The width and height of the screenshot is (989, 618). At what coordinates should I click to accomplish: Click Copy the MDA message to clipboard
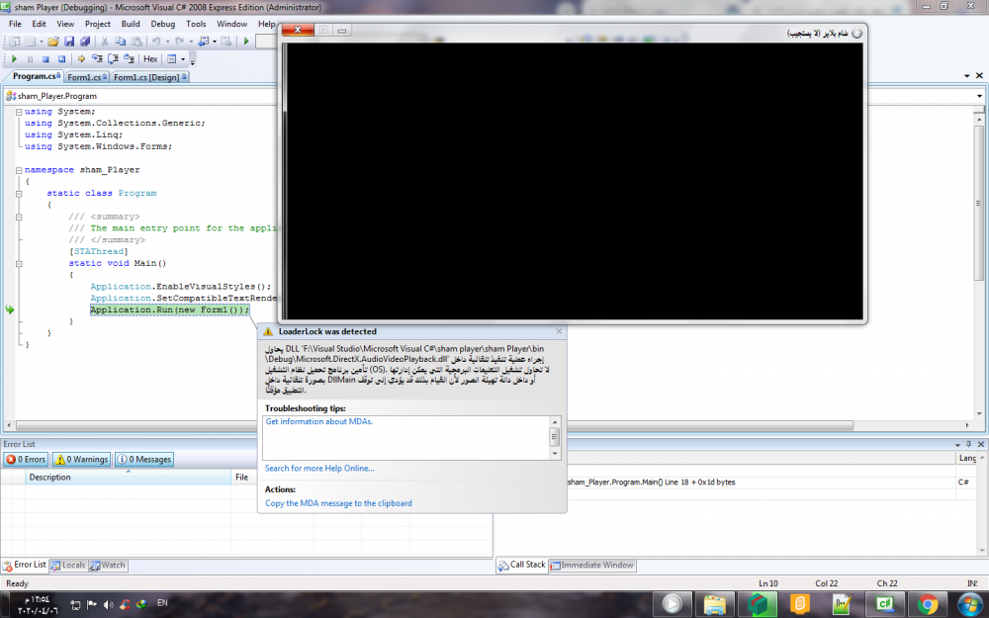[x=338, y=503]
